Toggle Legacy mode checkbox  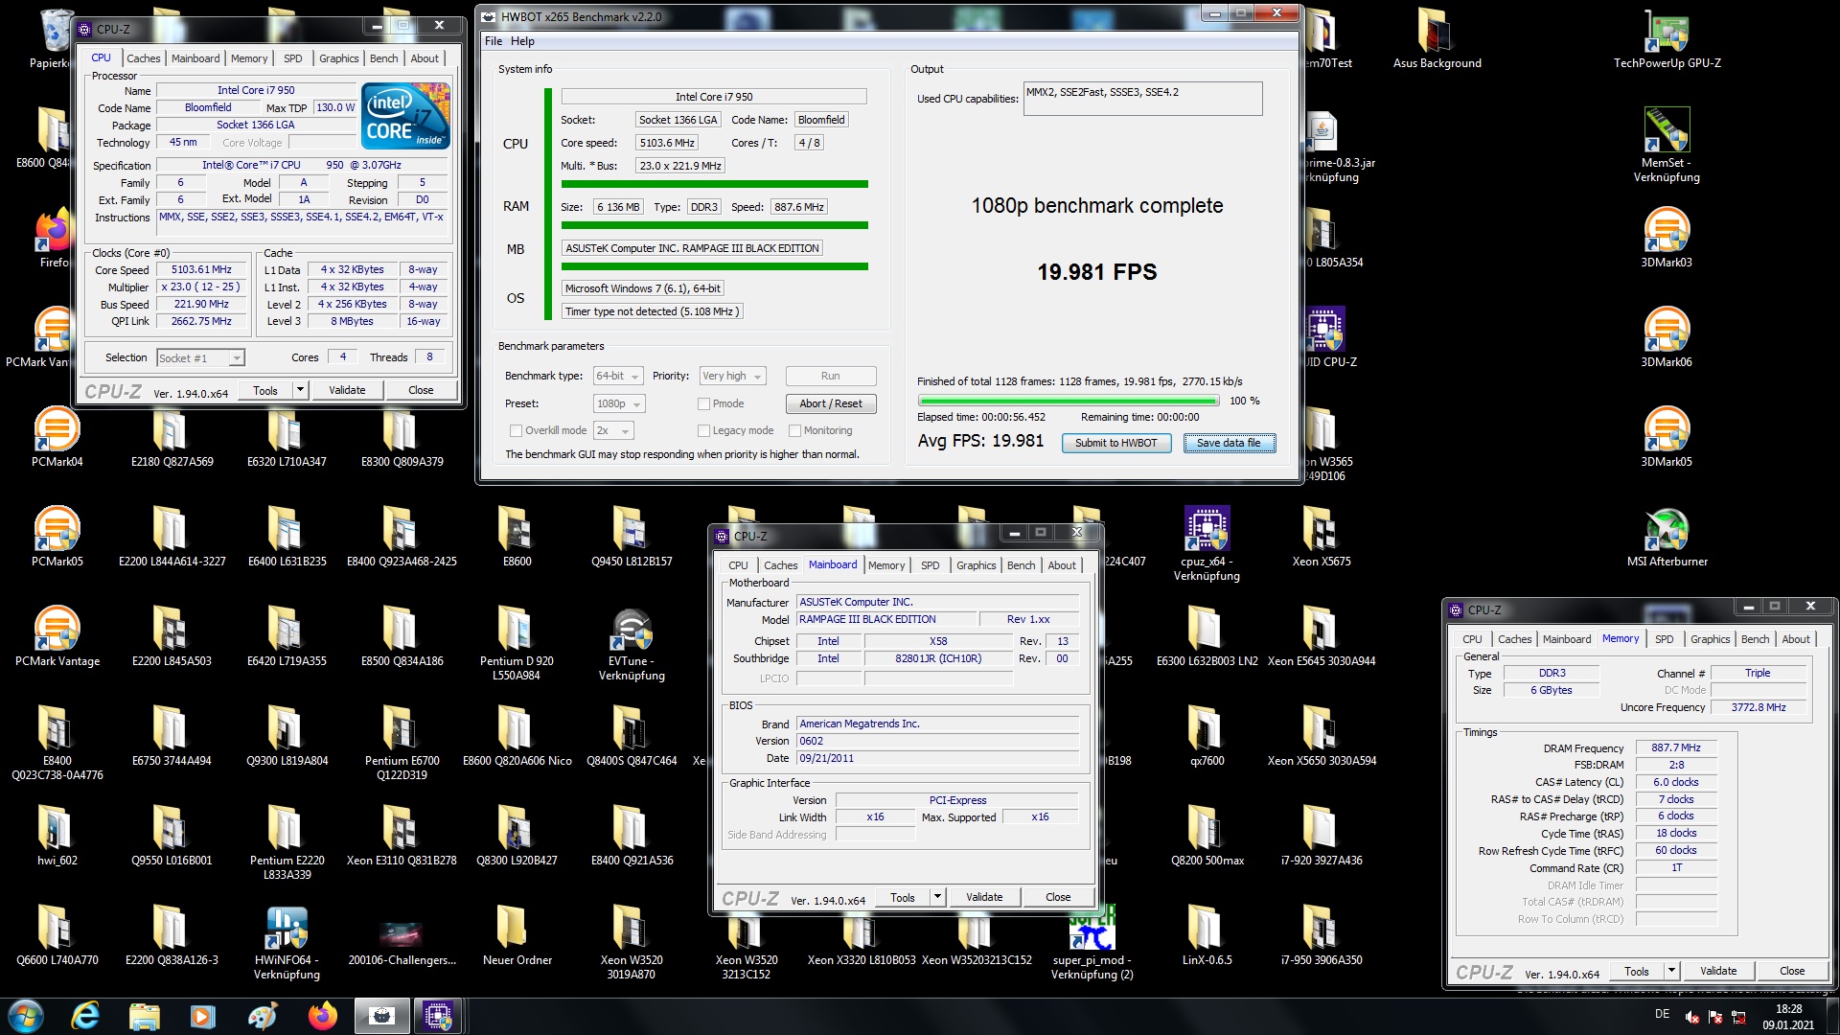pos(703,431)
